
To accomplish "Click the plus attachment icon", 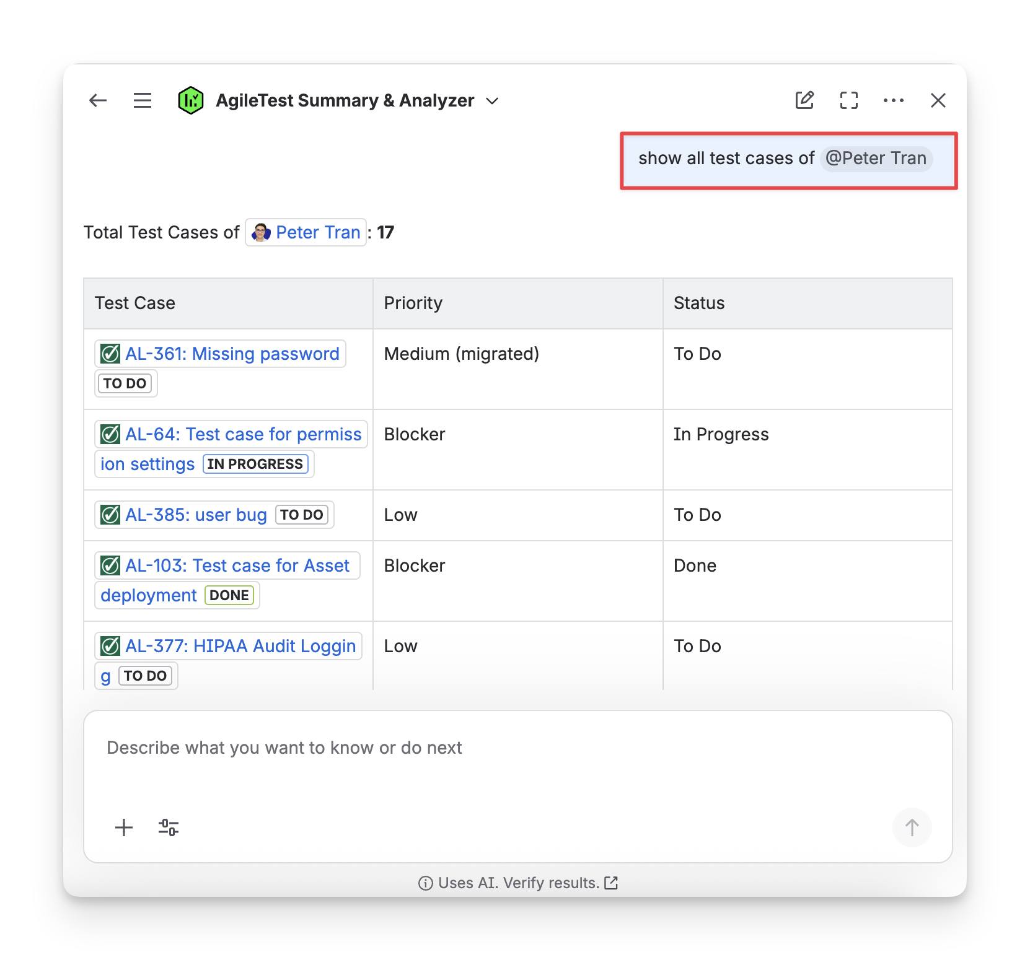I will [x=124, y=827].
